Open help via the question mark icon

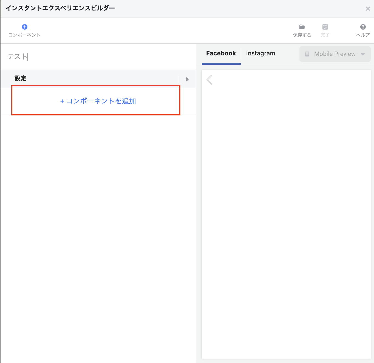(x=363, y=27)
